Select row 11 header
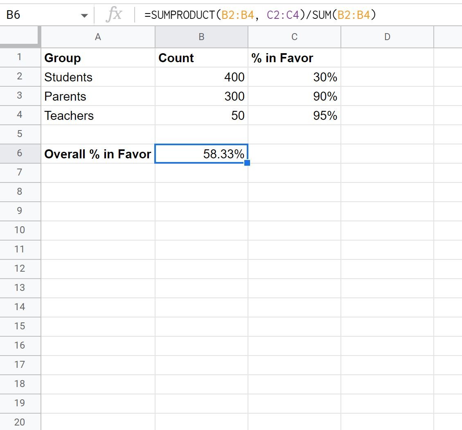Viewport: 462px width, 430px height. pos(20,250)
